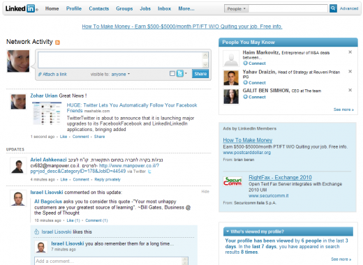Viewport: 363px width, 265px height.
Task: Dismiss Haim Markovitz suggestion with X
Action: click(x=350, y=52)
